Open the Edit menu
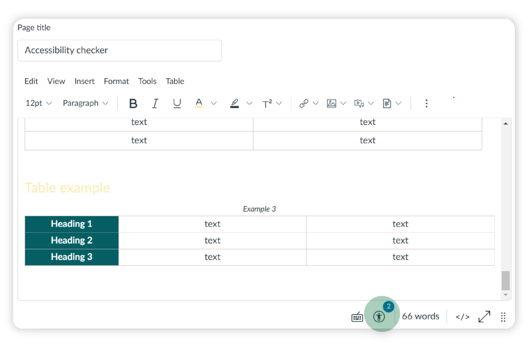The image size is (528, 345). (31, 81)
